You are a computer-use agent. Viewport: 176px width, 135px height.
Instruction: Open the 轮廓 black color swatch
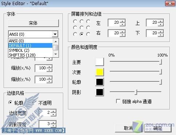100,82
